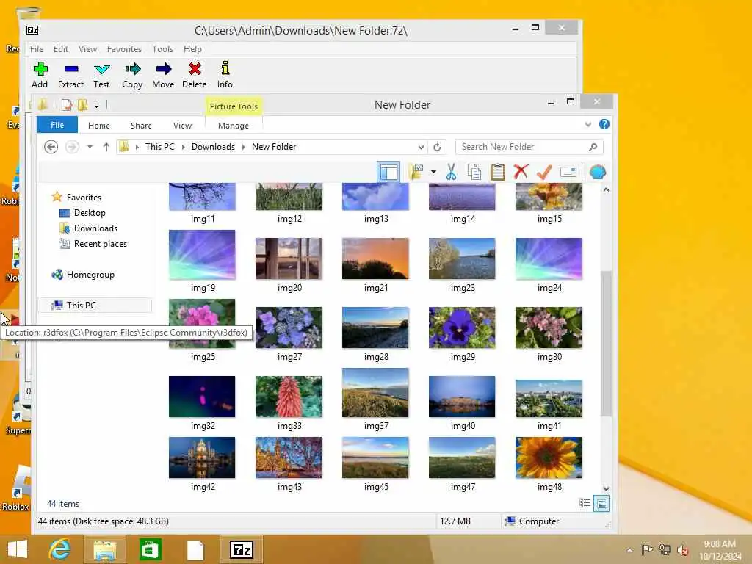Click the quick access properties icon
This screenshot has width=752, height=564.
pyautogui.click(x=67, y=104)
